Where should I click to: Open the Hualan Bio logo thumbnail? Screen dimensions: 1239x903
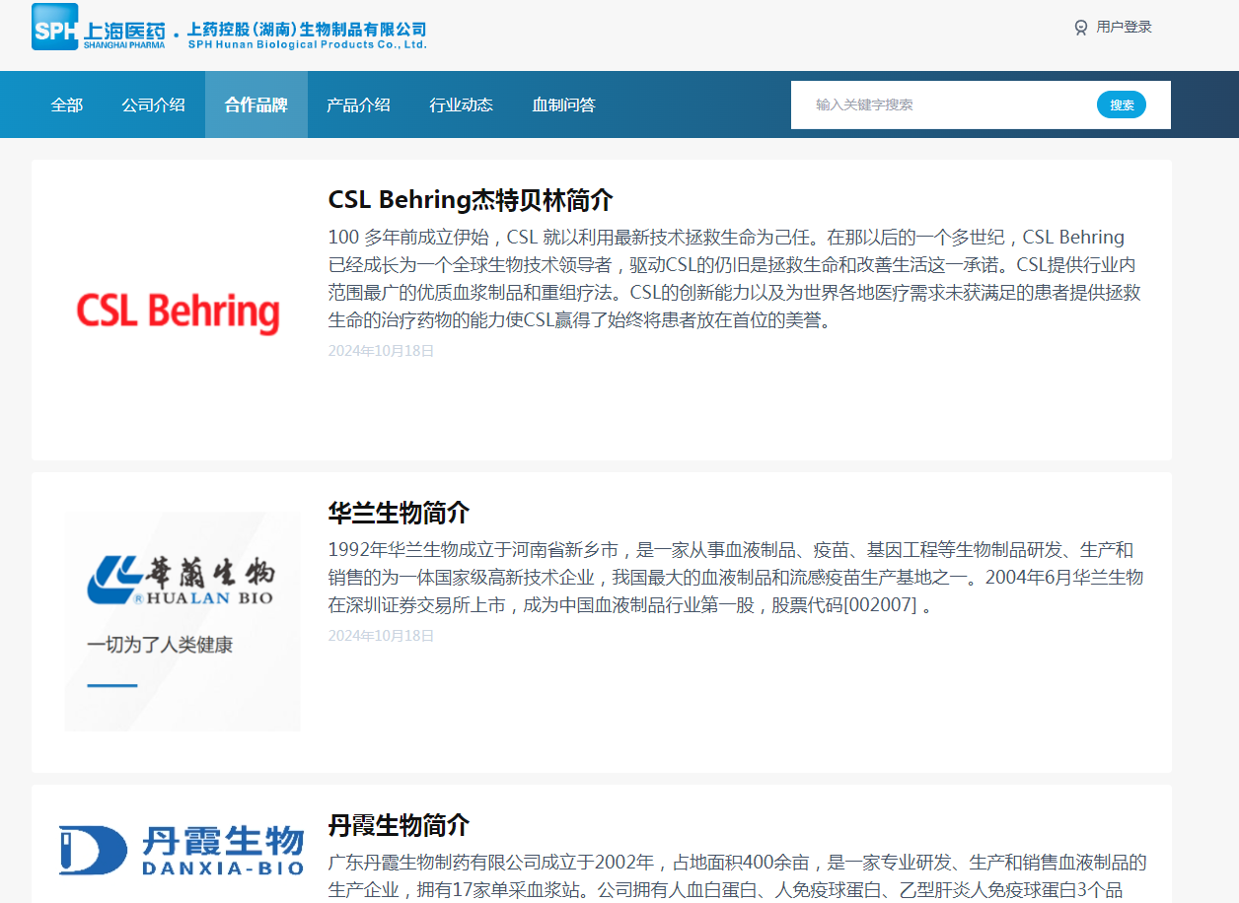(x=182, y=621)
